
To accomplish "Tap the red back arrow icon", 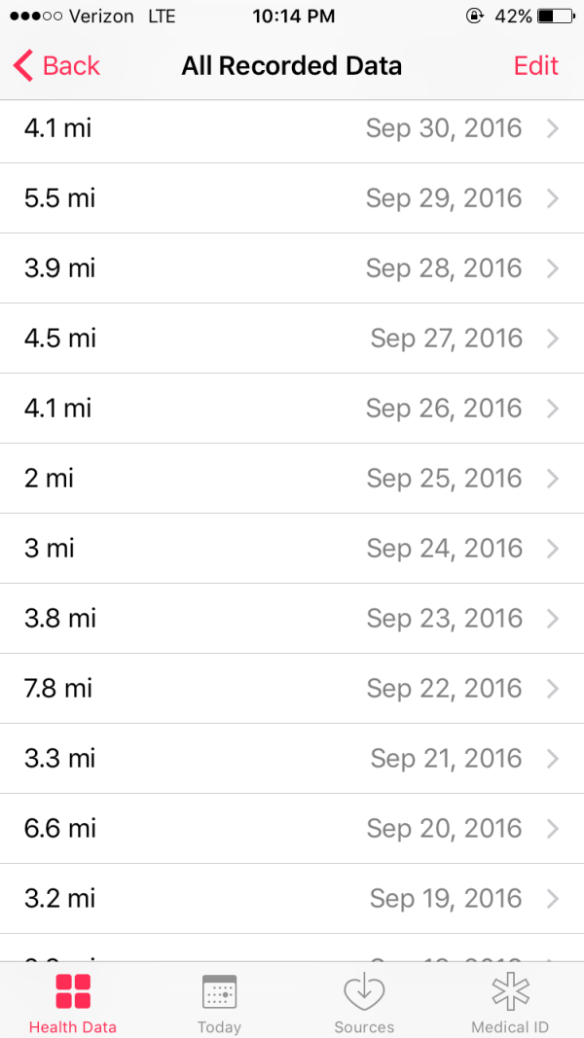I will (x=22, y=66).
